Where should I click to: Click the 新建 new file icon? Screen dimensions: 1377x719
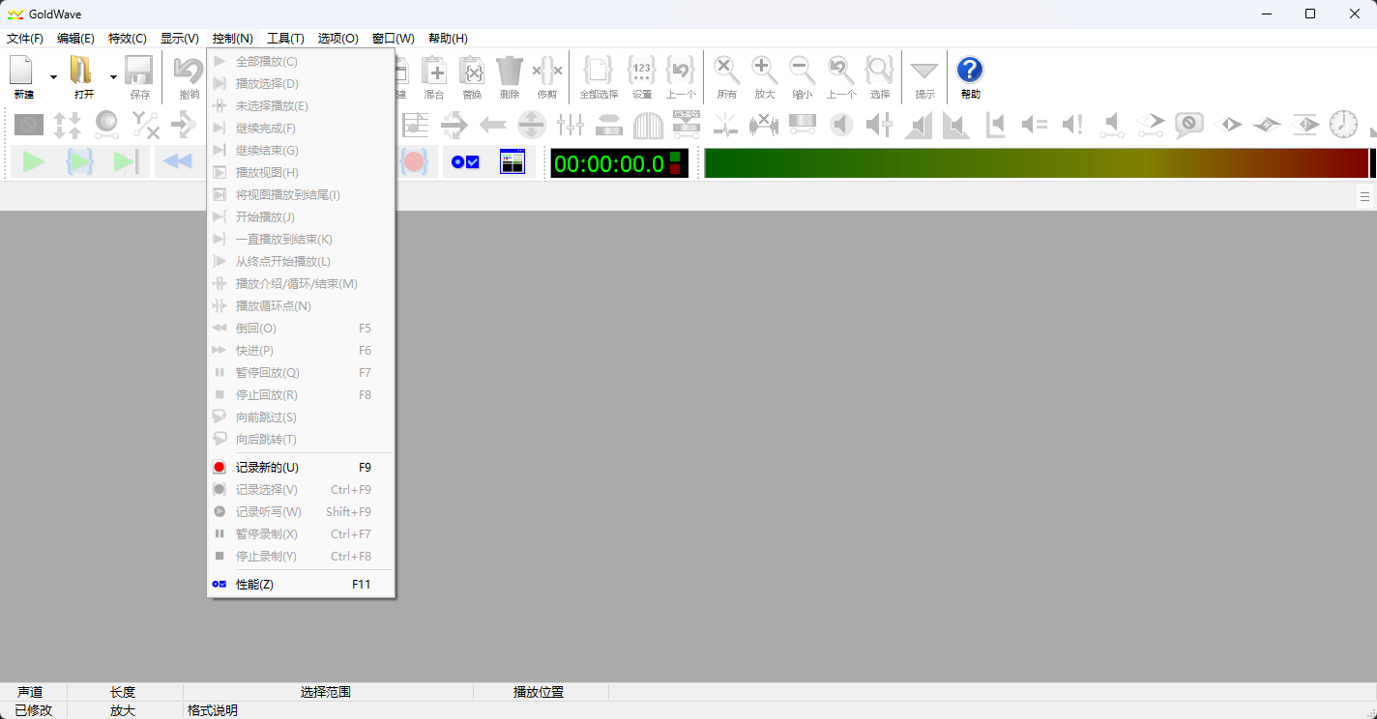point(23,72)
